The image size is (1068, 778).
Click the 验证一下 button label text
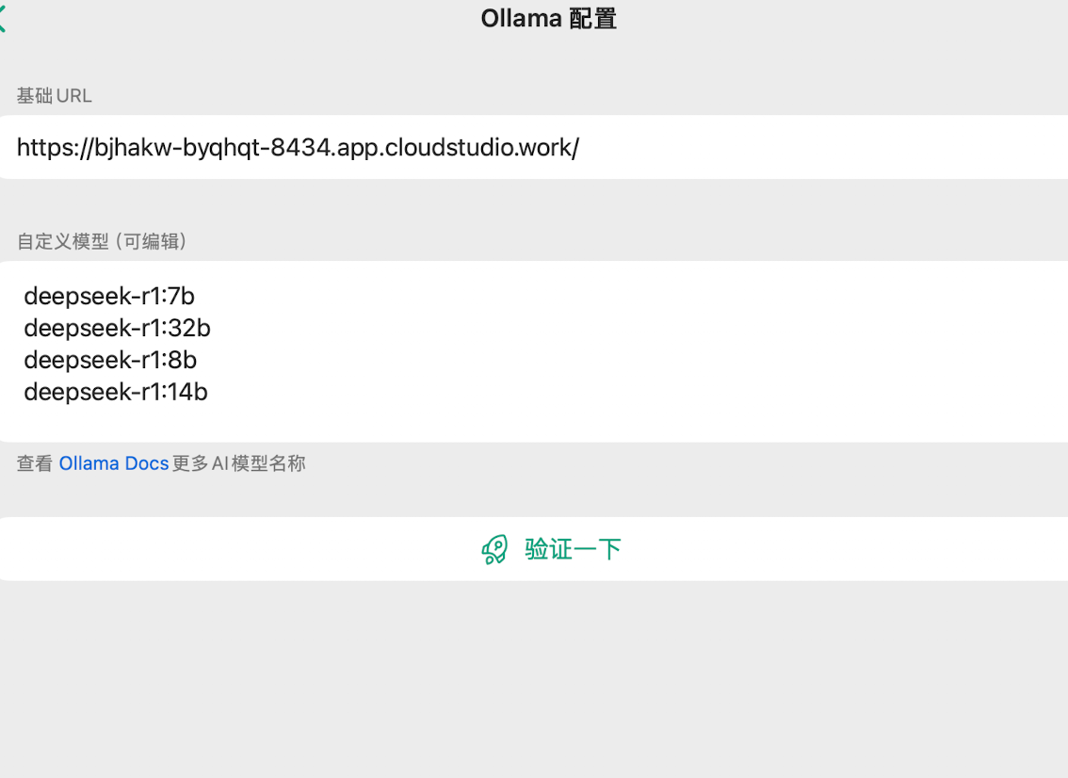click(x=573, y=549)
